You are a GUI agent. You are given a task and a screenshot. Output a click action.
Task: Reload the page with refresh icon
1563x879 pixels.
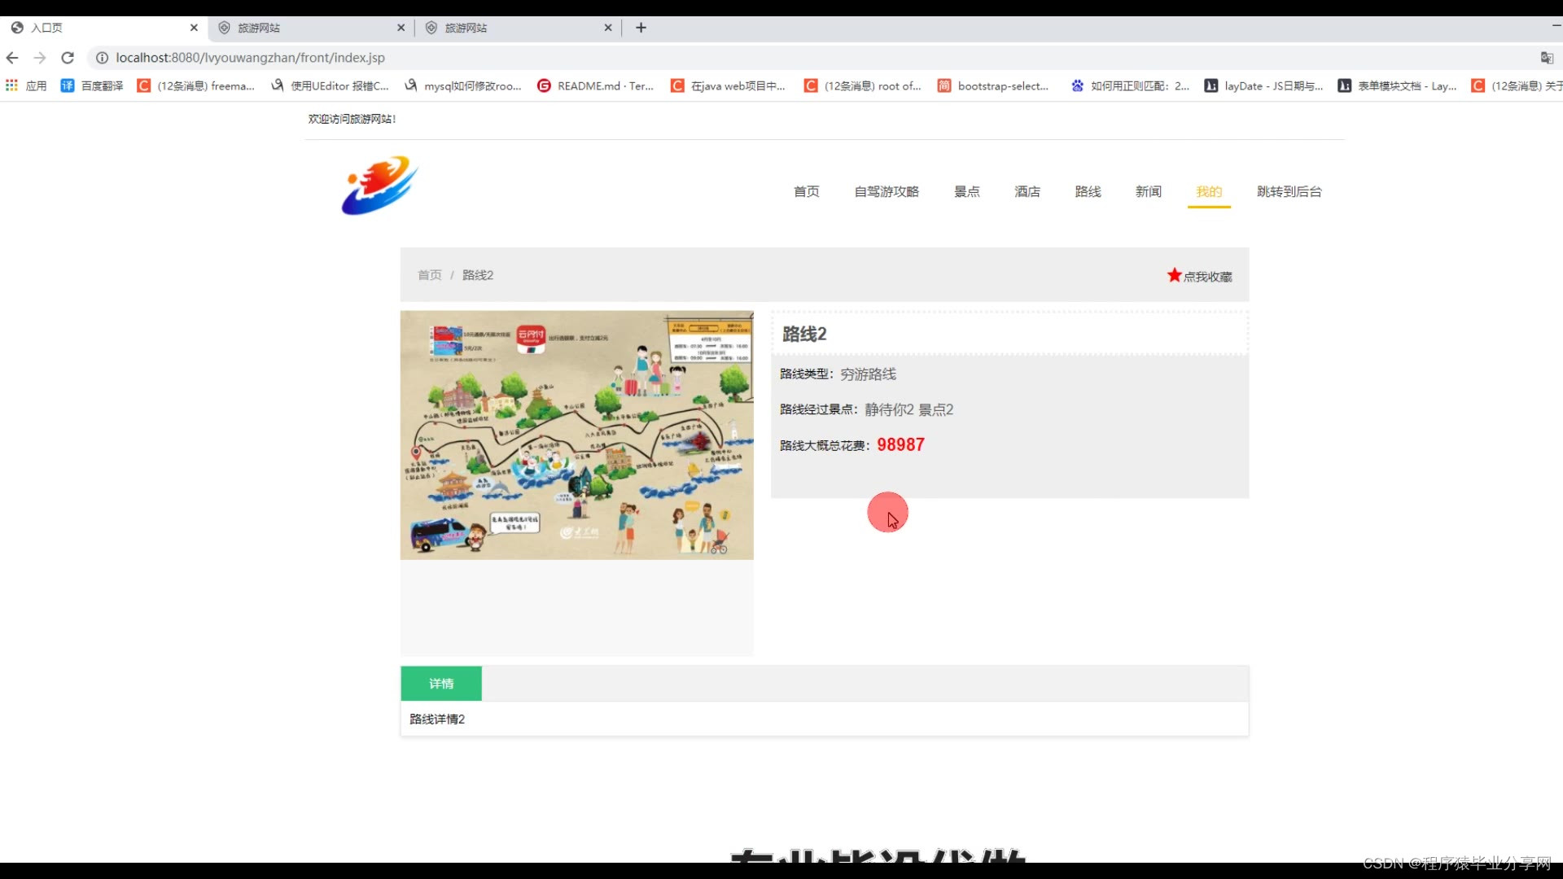pos(68,58)
